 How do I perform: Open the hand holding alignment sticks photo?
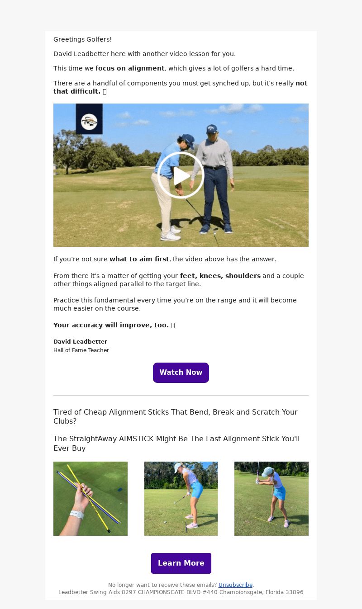pos(90,499)
